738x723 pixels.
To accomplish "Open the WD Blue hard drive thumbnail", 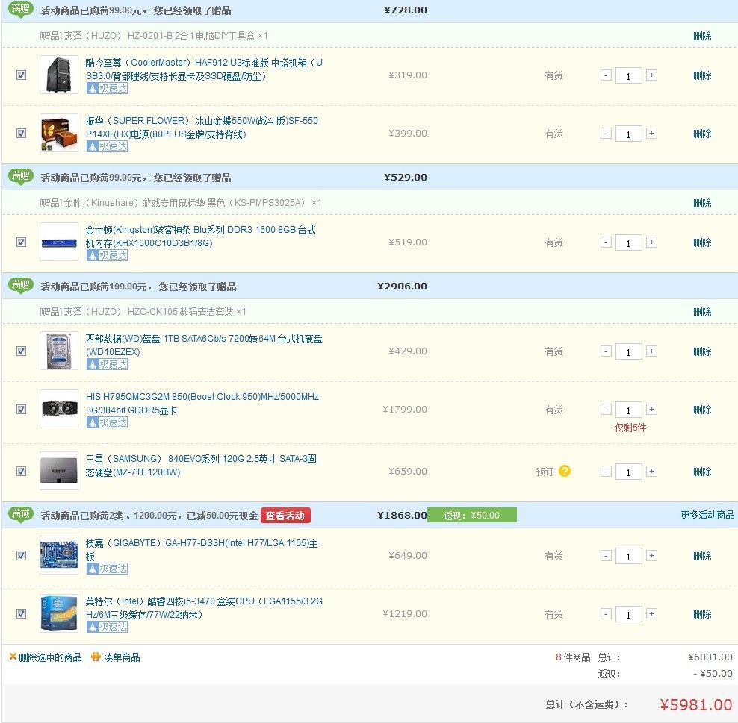I will pyautogui.click(x=59, y=351).
